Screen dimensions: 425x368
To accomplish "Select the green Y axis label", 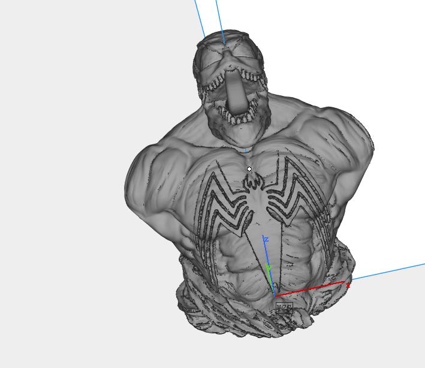I will [x=269, y=269].
